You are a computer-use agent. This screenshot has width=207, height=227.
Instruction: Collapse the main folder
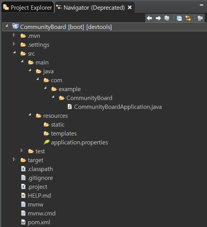(22, 61)
